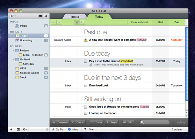Click the @music tag on the task

pos(142,40)
